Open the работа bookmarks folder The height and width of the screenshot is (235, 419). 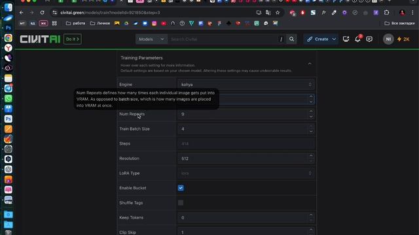(x=75, y=23)
